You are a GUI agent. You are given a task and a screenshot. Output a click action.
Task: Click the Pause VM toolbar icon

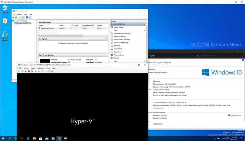coord(36,71)
